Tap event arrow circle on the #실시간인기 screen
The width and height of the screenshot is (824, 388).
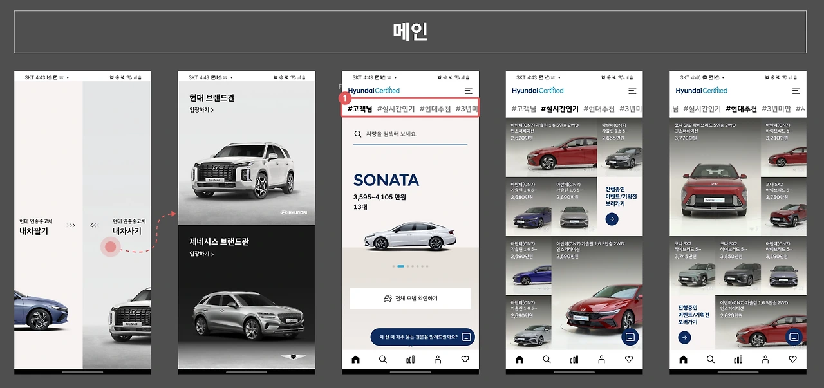coord(612,219)
